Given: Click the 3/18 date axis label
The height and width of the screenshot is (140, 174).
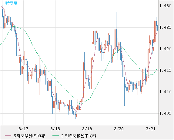Looking at the screenshot, I should point(55,129).
